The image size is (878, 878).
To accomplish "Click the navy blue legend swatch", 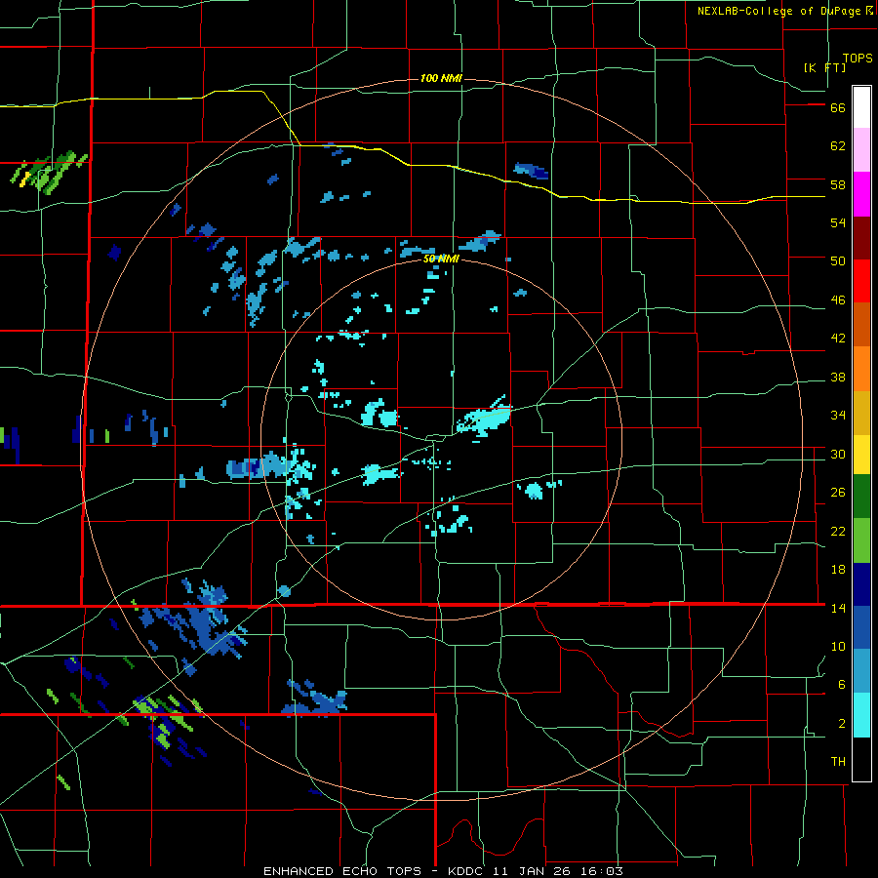I will coord(861,584).
